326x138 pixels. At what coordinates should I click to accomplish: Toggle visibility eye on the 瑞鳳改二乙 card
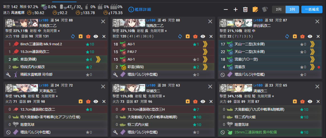(x=203, y=36)
